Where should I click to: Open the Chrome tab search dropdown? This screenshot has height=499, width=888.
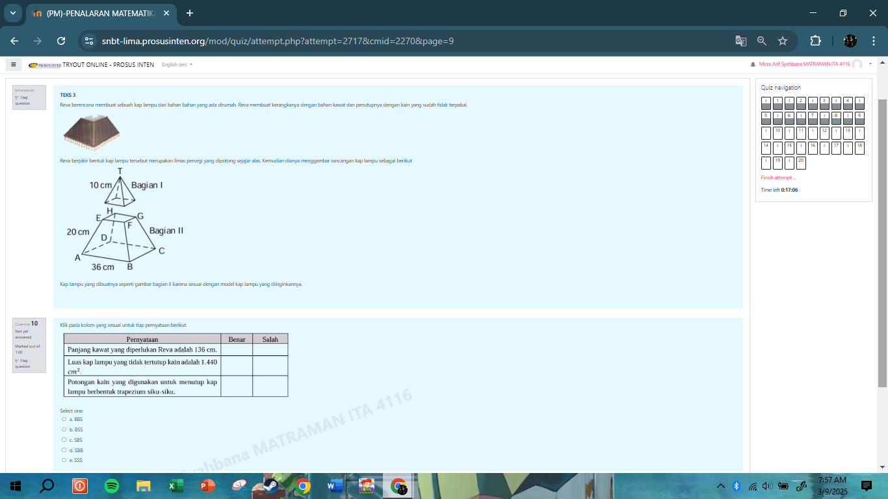point(12,13)
